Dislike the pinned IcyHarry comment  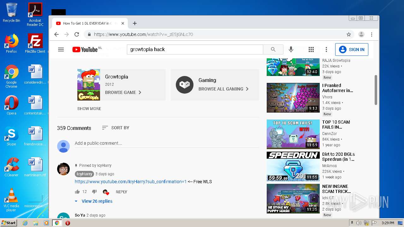94,192
